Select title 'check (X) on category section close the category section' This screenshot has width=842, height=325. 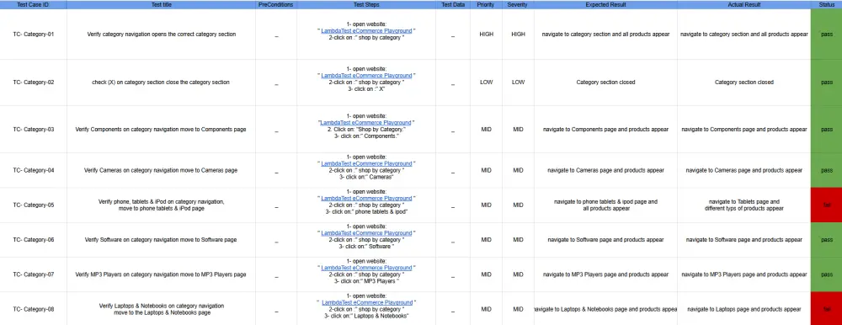coord(161,83)
